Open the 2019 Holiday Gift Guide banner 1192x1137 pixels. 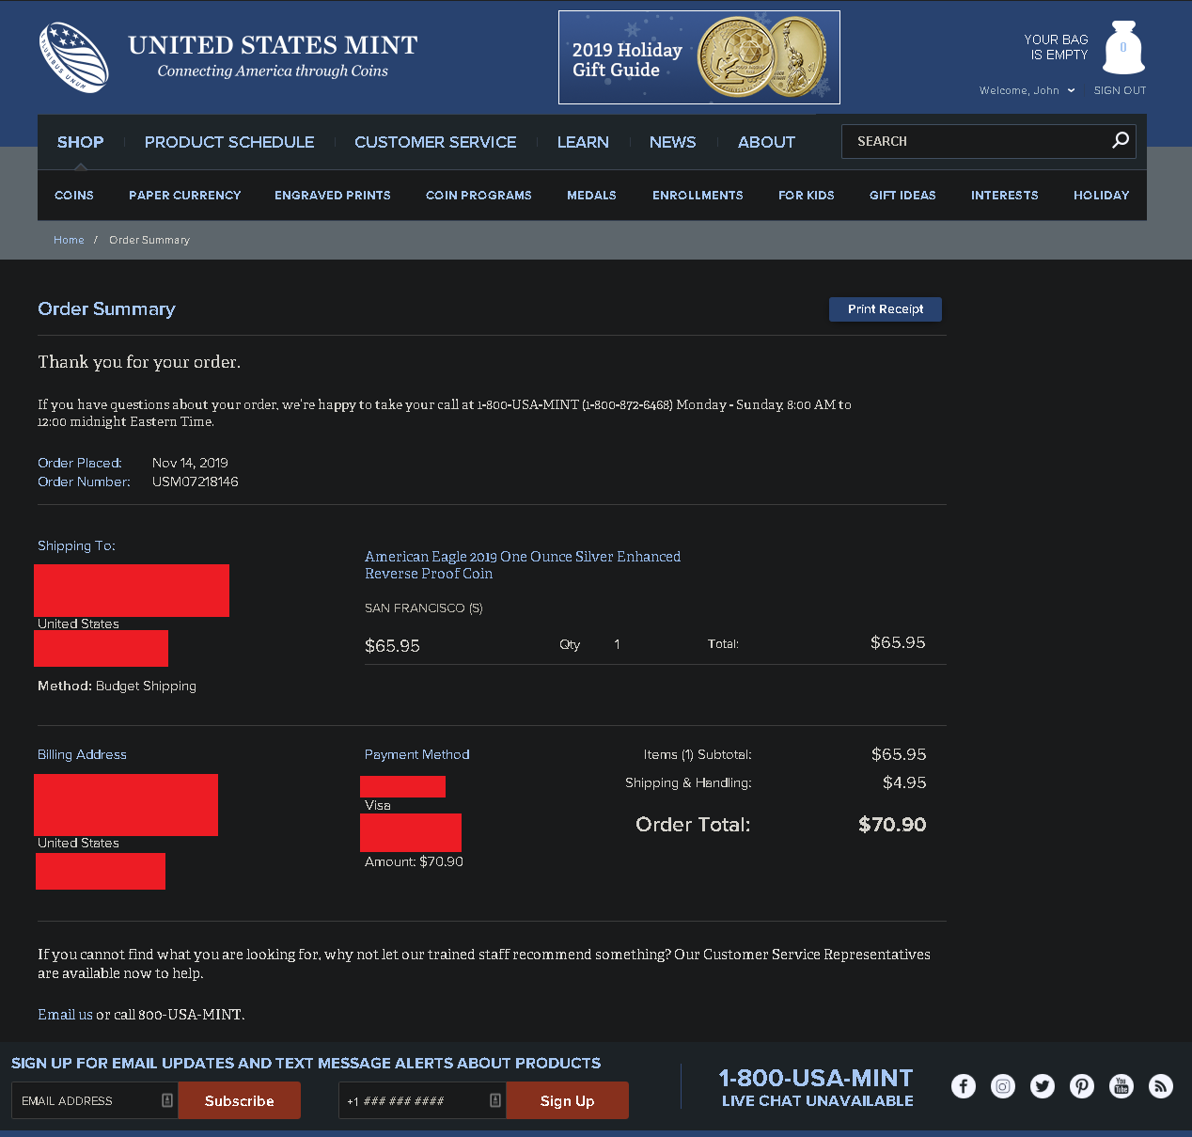(x=698, y=57)
